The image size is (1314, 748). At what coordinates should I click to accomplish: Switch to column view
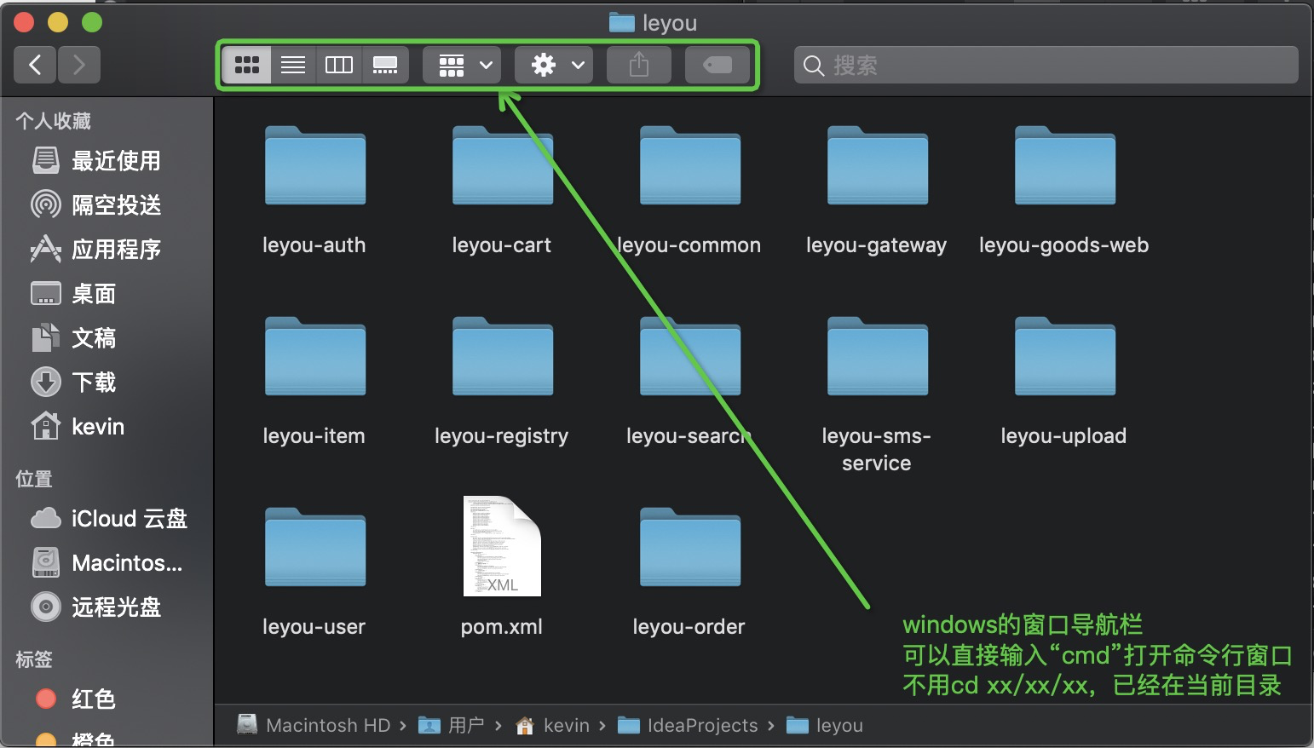(x=339, y=65)
